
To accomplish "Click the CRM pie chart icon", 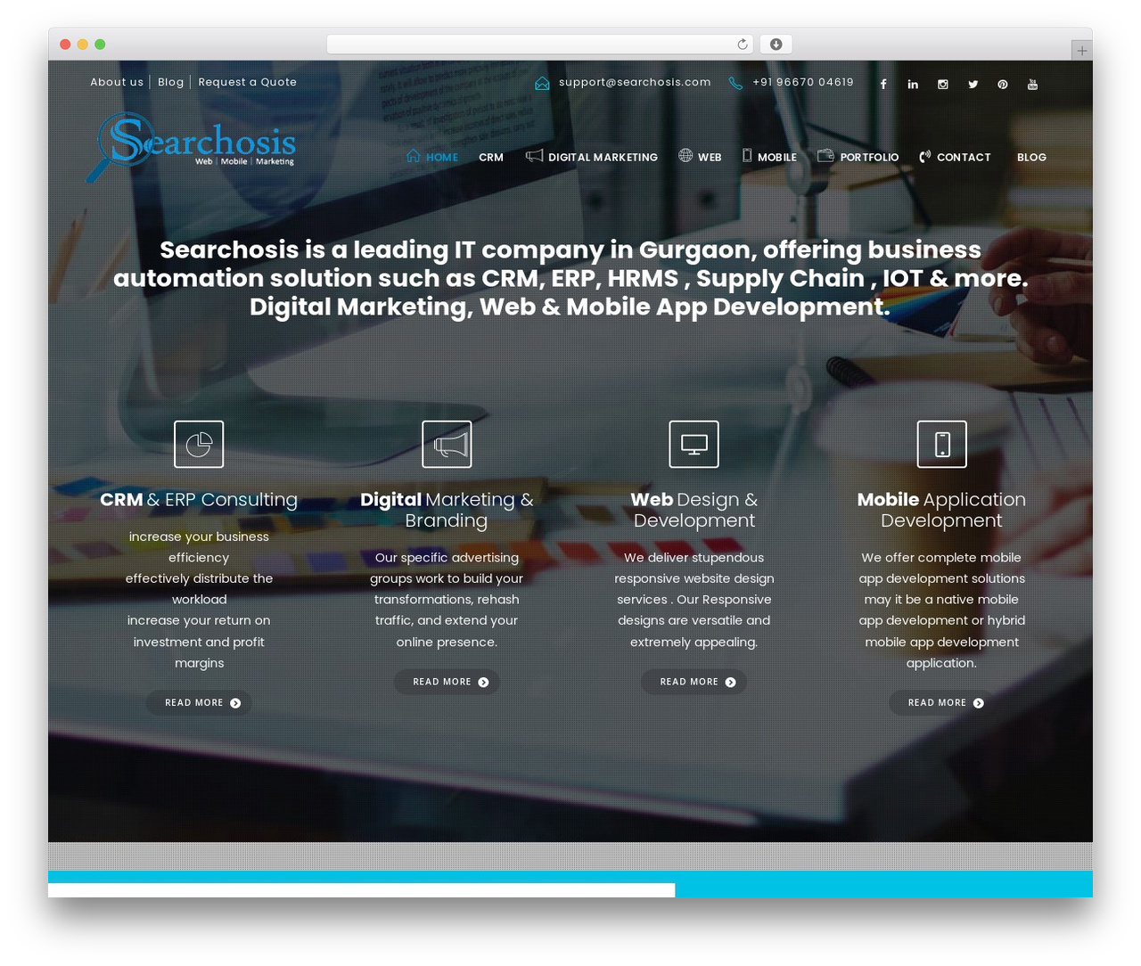I will 199,444.
